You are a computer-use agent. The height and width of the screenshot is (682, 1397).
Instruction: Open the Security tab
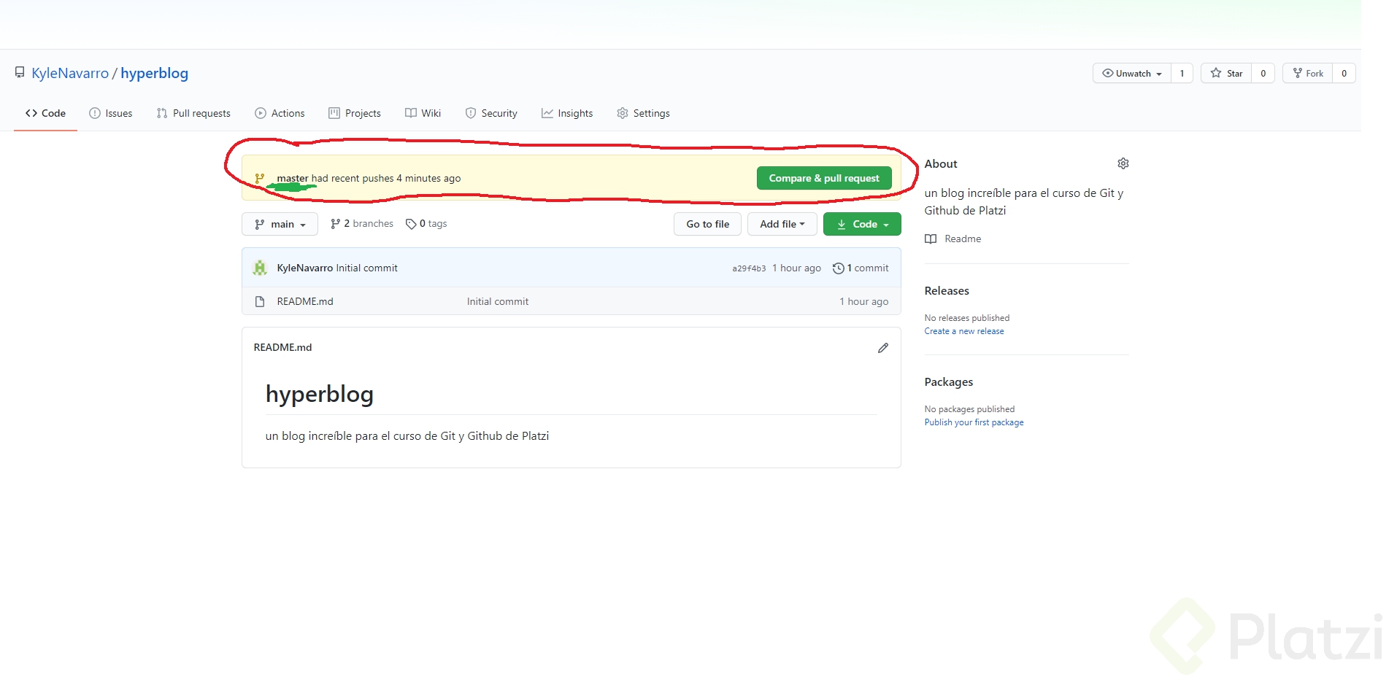[491, 113]
